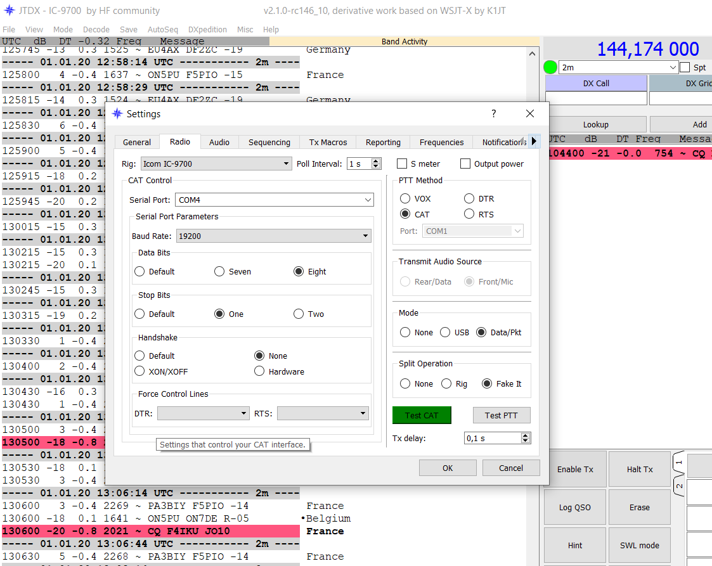Viewport: 712px width, 566px height.
Task: Toggle the Spt checkbox
Action: (x=685, y=68)
